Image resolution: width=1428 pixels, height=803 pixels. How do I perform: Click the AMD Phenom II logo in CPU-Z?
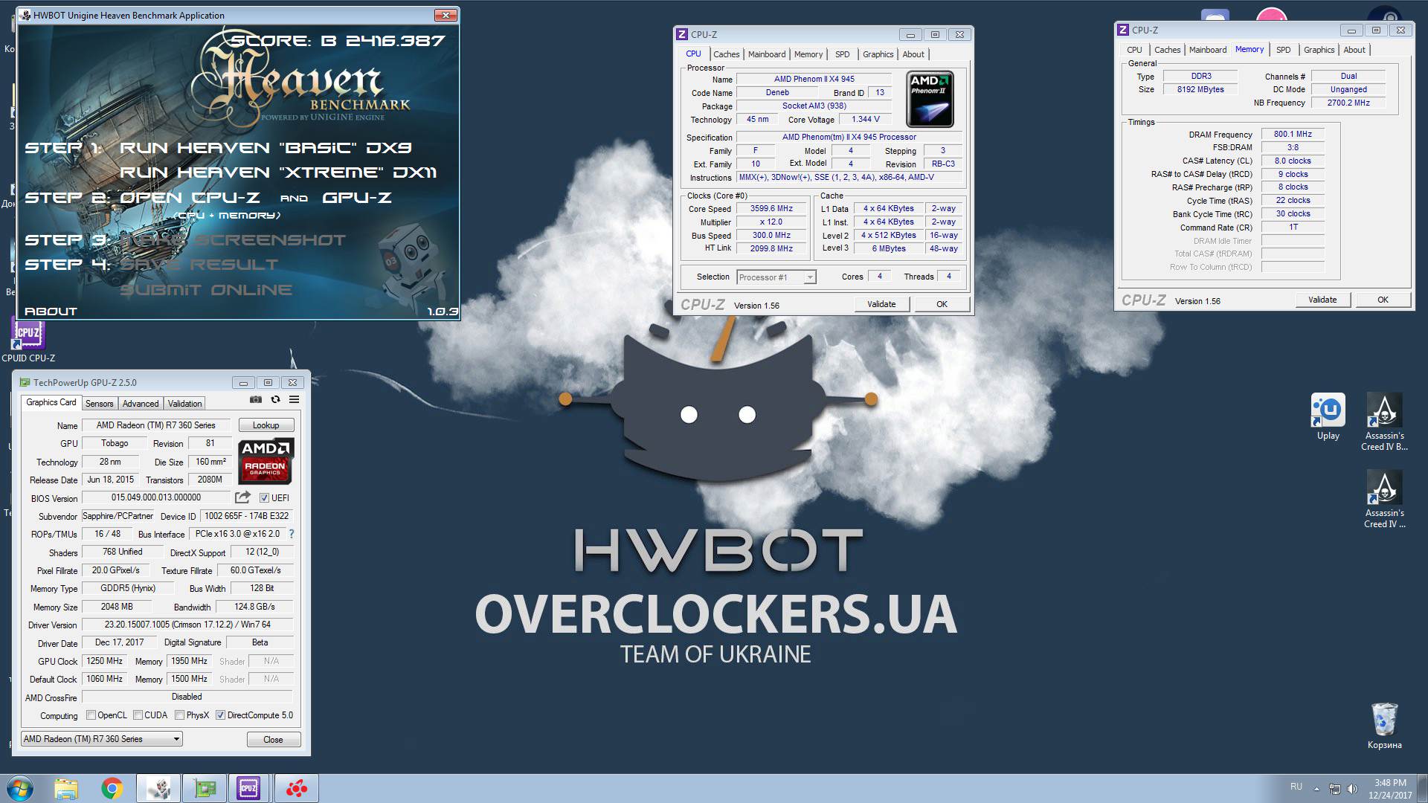tap(930, 100)
